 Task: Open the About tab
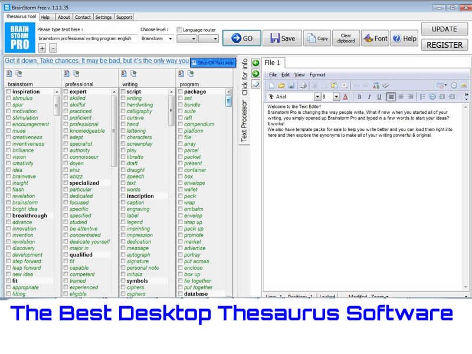coord(64,17)
